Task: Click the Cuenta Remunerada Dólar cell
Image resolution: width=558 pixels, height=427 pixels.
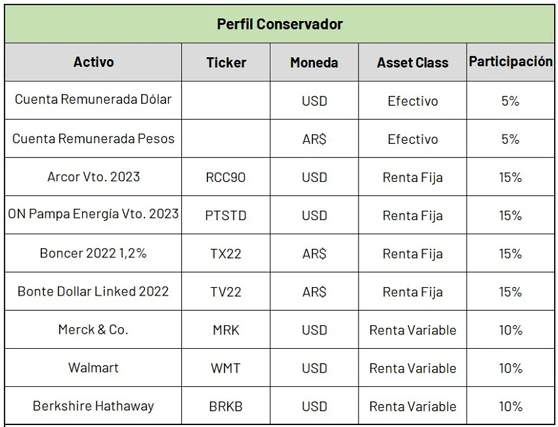Action: [93, 100]
